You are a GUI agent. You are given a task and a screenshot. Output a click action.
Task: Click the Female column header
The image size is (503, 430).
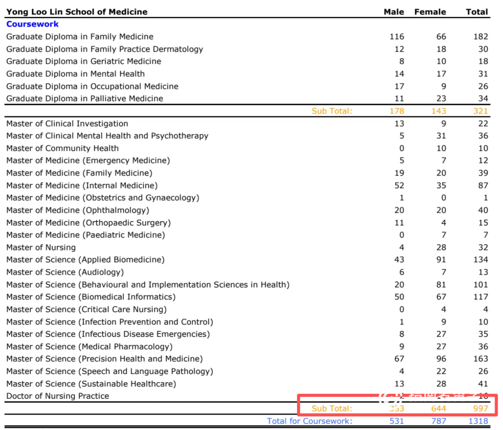click(x=430, y=12)
